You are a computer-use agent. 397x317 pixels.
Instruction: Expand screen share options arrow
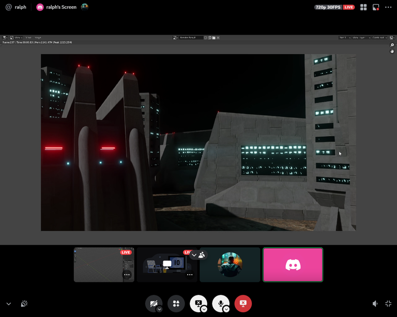point(204,309)
